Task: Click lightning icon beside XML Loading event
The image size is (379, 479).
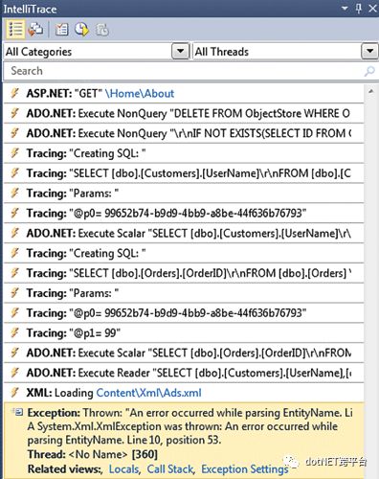Action: [x=14, y=392]
